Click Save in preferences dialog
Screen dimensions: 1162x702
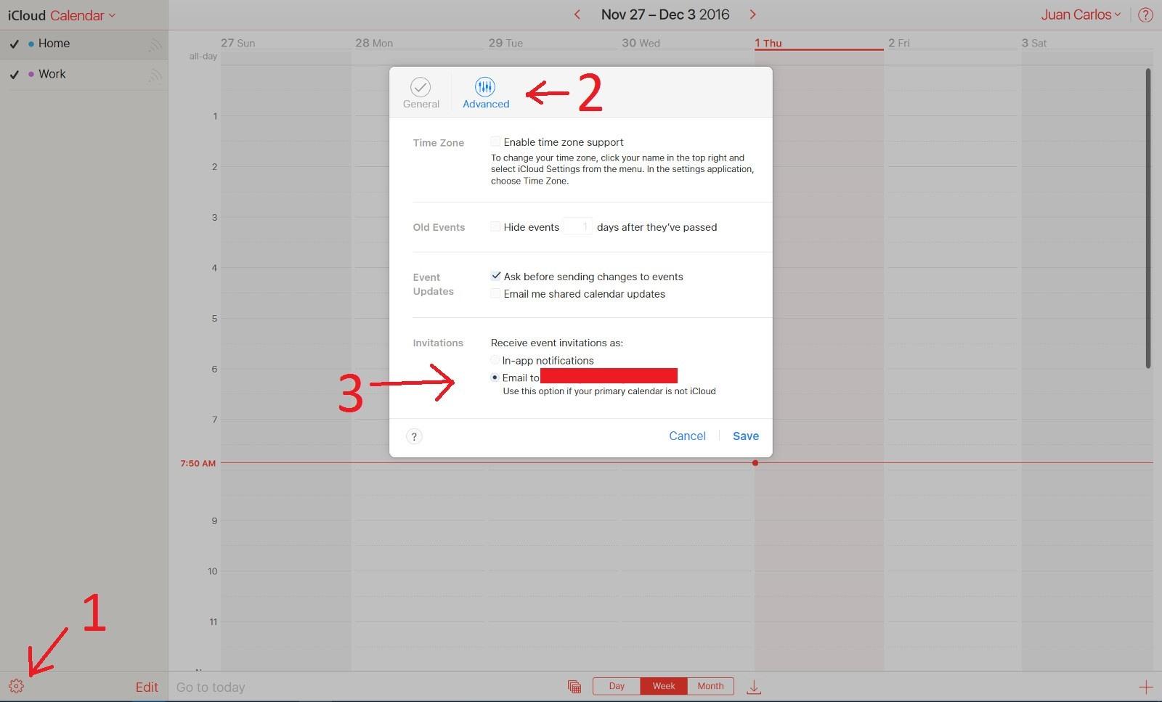click(x=746, y=436)
